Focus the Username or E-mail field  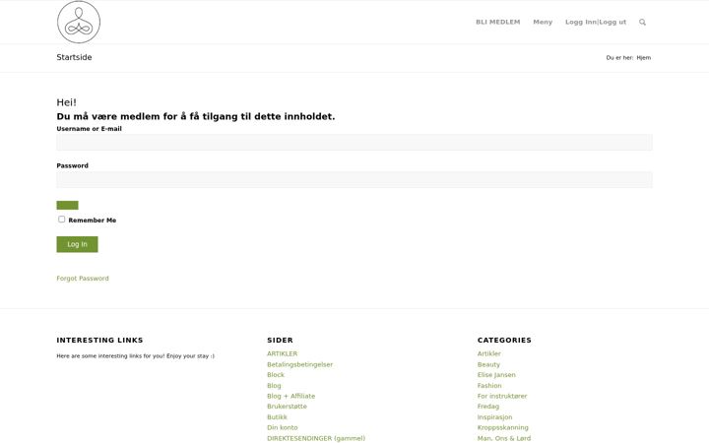(354, 143)
